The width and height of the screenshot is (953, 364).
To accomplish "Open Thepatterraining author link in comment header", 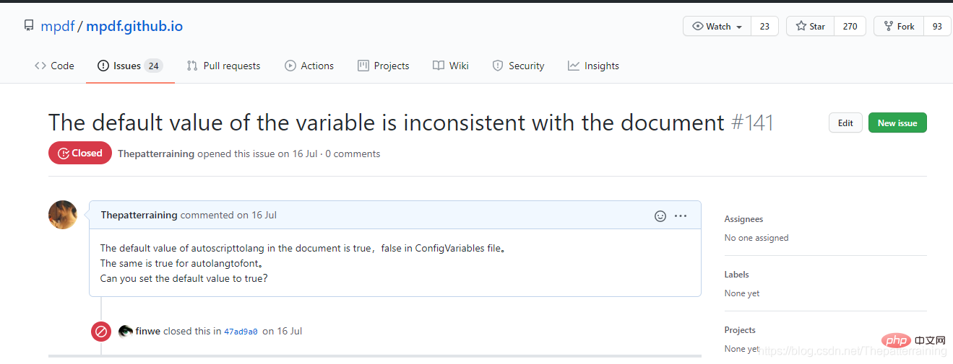I will click(139, 215).
